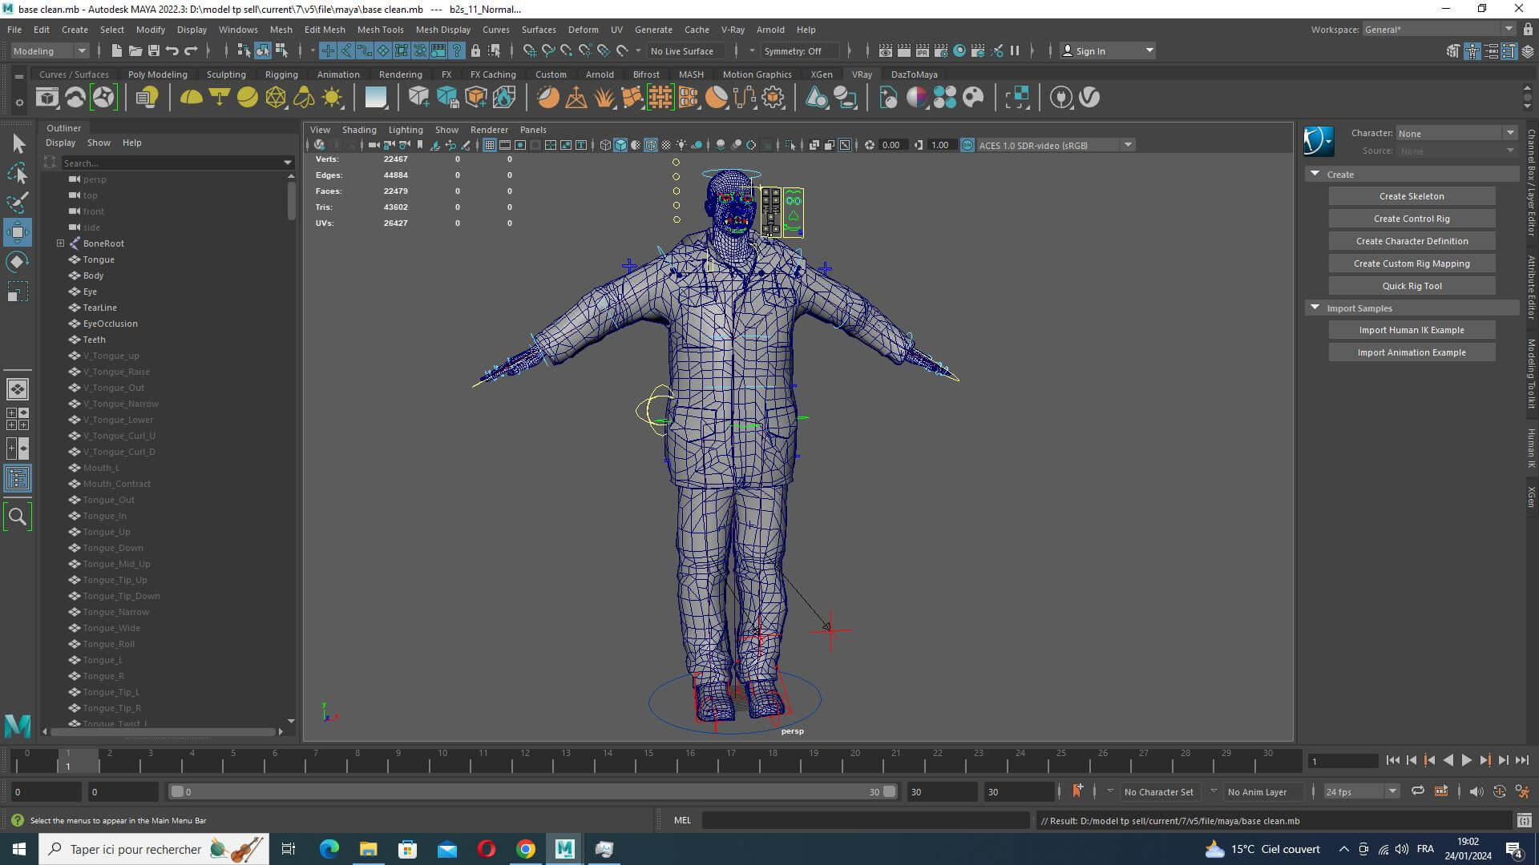Click the Save scene icon

153,50
